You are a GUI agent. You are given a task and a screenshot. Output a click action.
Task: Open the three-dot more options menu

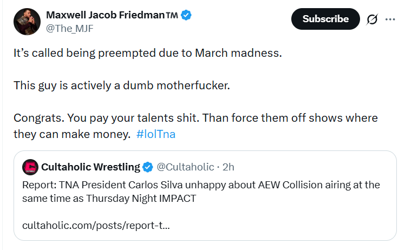pos(390,19)
